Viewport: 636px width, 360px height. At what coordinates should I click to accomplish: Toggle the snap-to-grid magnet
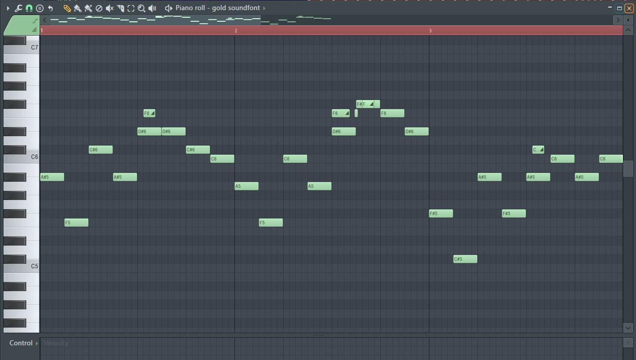coord(29,8)
